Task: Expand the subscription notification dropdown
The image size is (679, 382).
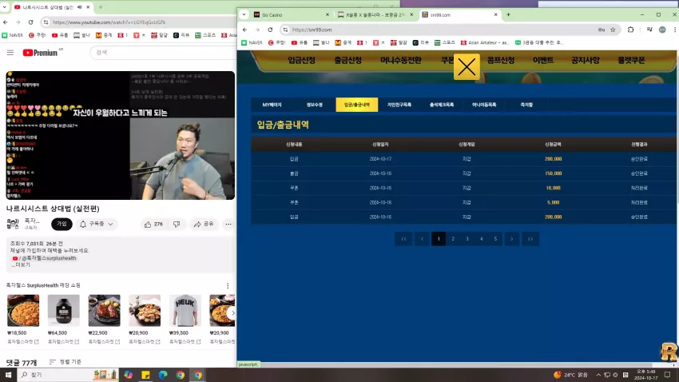Action: [96, 225]
